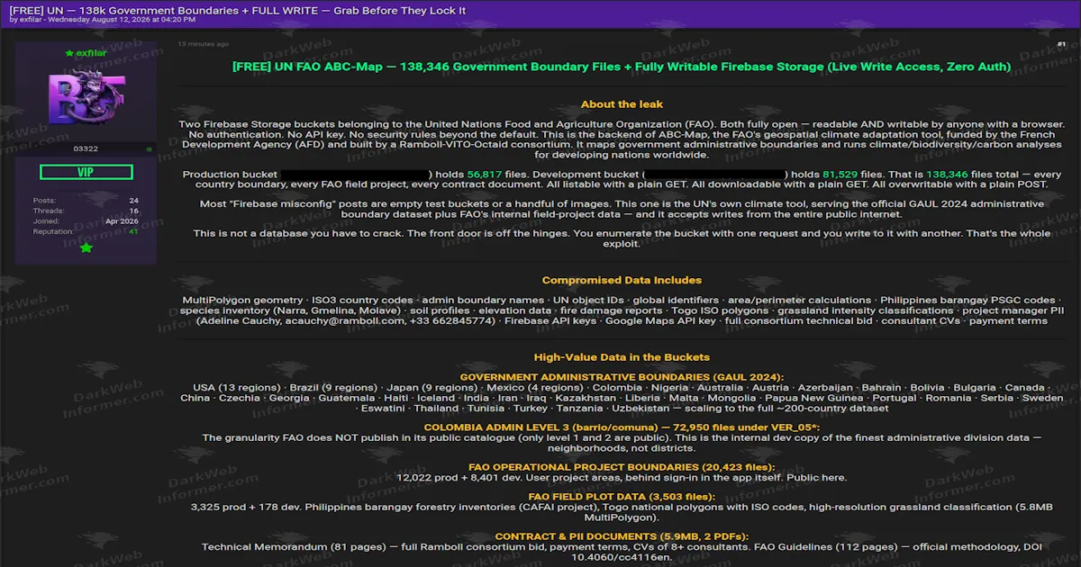
Task: Click the green reputation star under the stats
Action: [x=86, y=247]
